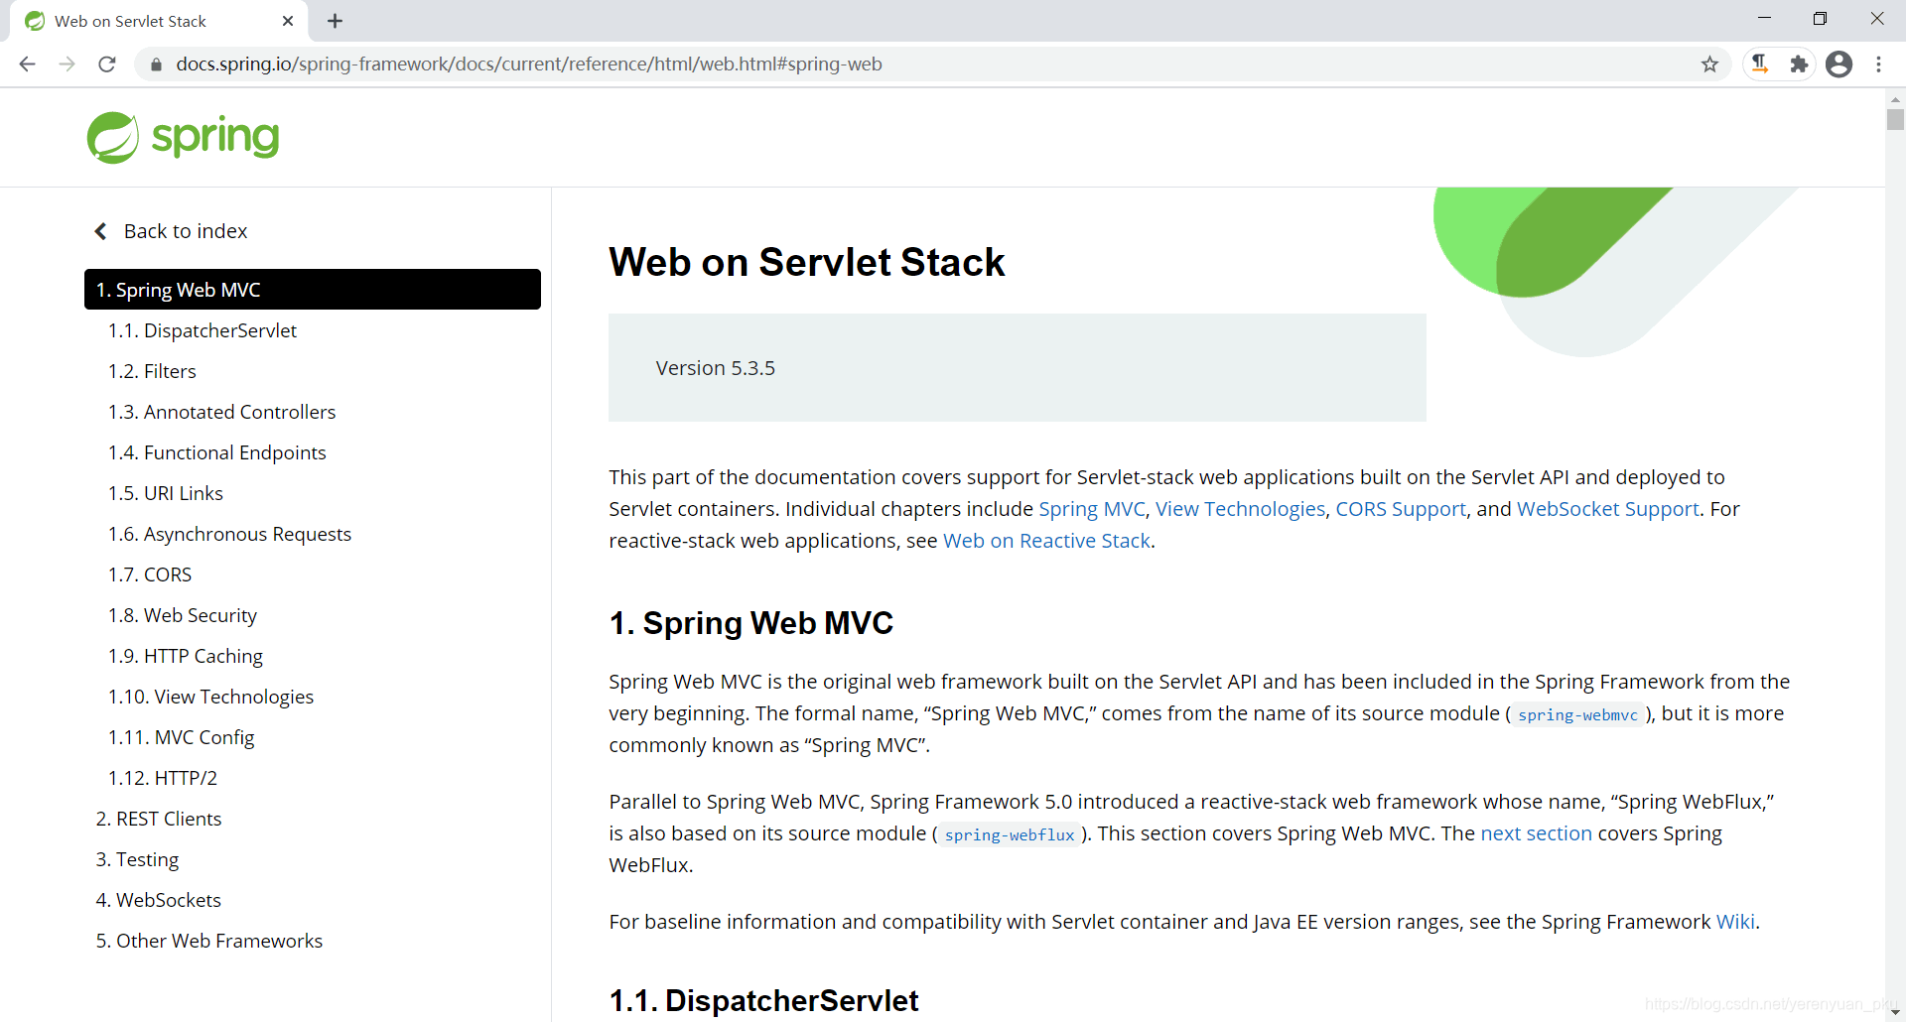This screenshot has width=1906, height=1022.
Task: Open 1.12. HTTP/2 section
Action: click(163, 778)
